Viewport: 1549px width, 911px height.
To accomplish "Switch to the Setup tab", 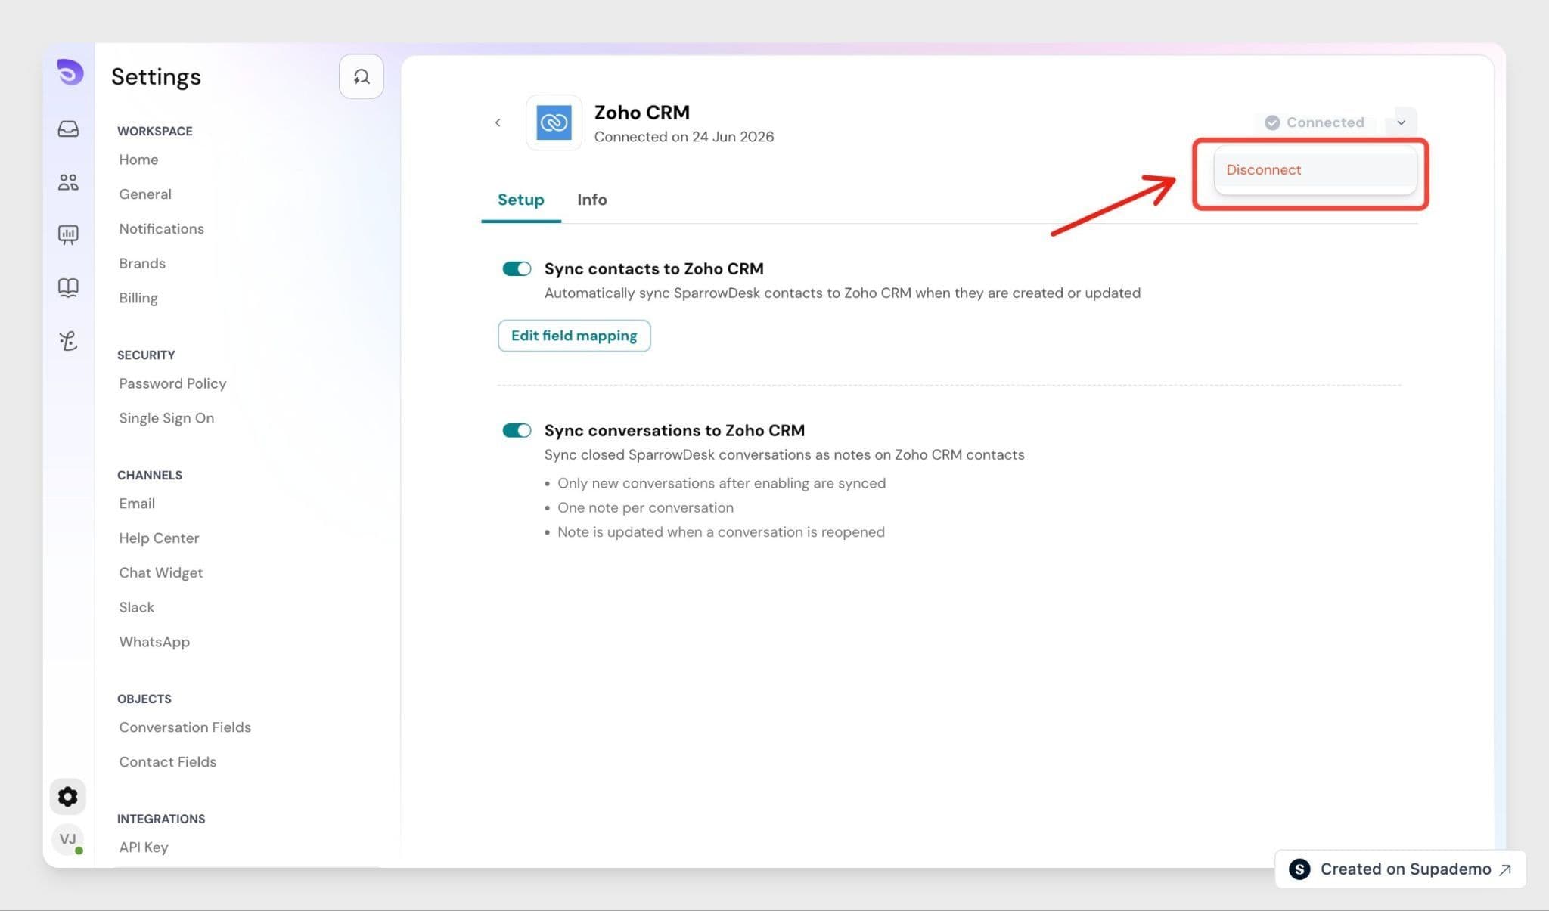I will (x=521, y=200).
